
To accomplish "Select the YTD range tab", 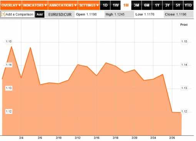I will pyautogui.click(x=188, y=5).
